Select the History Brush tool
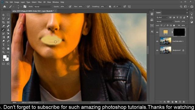The height and width of the screenshot is (110, 195). click(x=3, y=34)
